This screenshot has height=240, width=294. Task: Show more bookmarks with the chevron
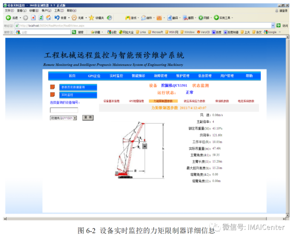click(279, 32)
